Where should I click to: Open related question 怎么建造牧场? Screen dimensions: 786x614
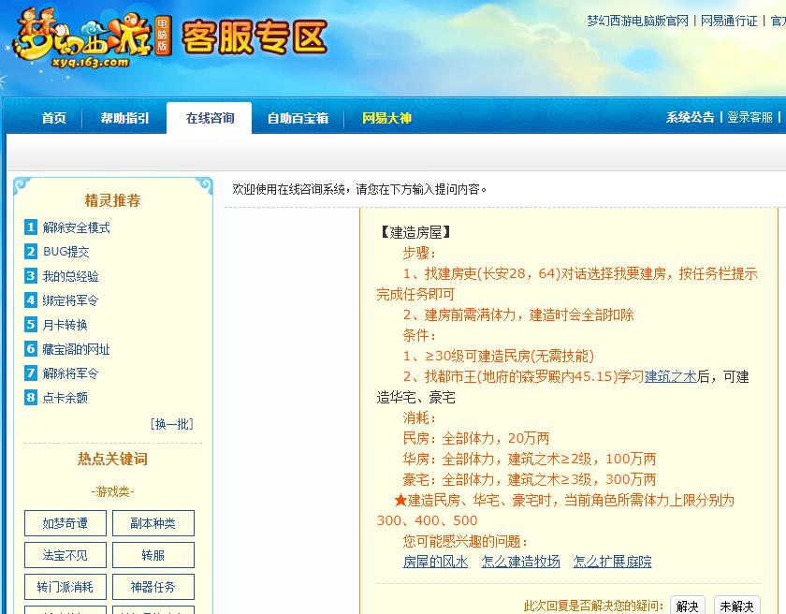click(520, 562)
